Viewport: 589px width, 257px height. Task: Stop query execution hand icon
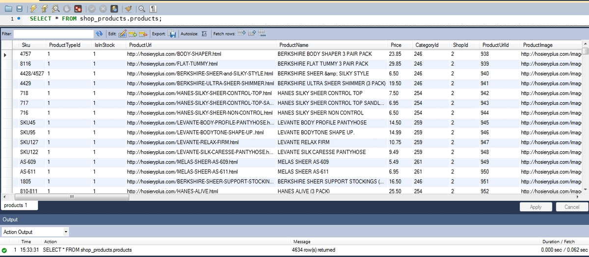pyautogui.click(x=67, y=9)
